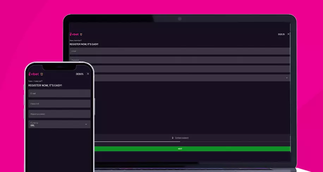The image size is (323, 172).
Task: Click the 'New member?' text on the phone
Action: [35, 81]
